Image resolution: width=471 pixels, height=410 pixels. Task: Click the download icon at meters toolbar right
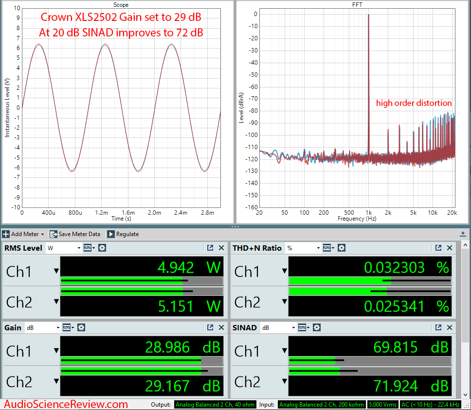(463, 234)
